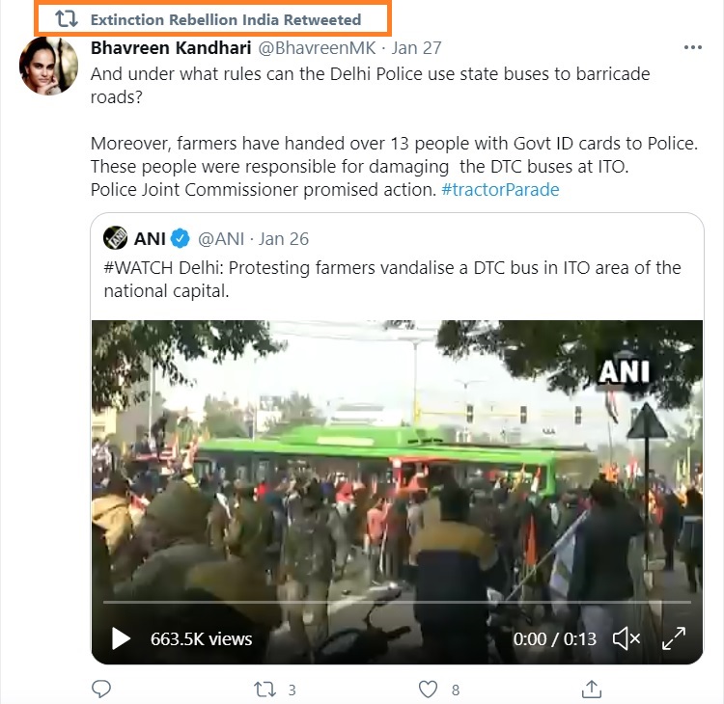This screenshot has width=724, height=704.
Task: Open the Jan 27 tweet timestamp
Action: tap(418, 47)
